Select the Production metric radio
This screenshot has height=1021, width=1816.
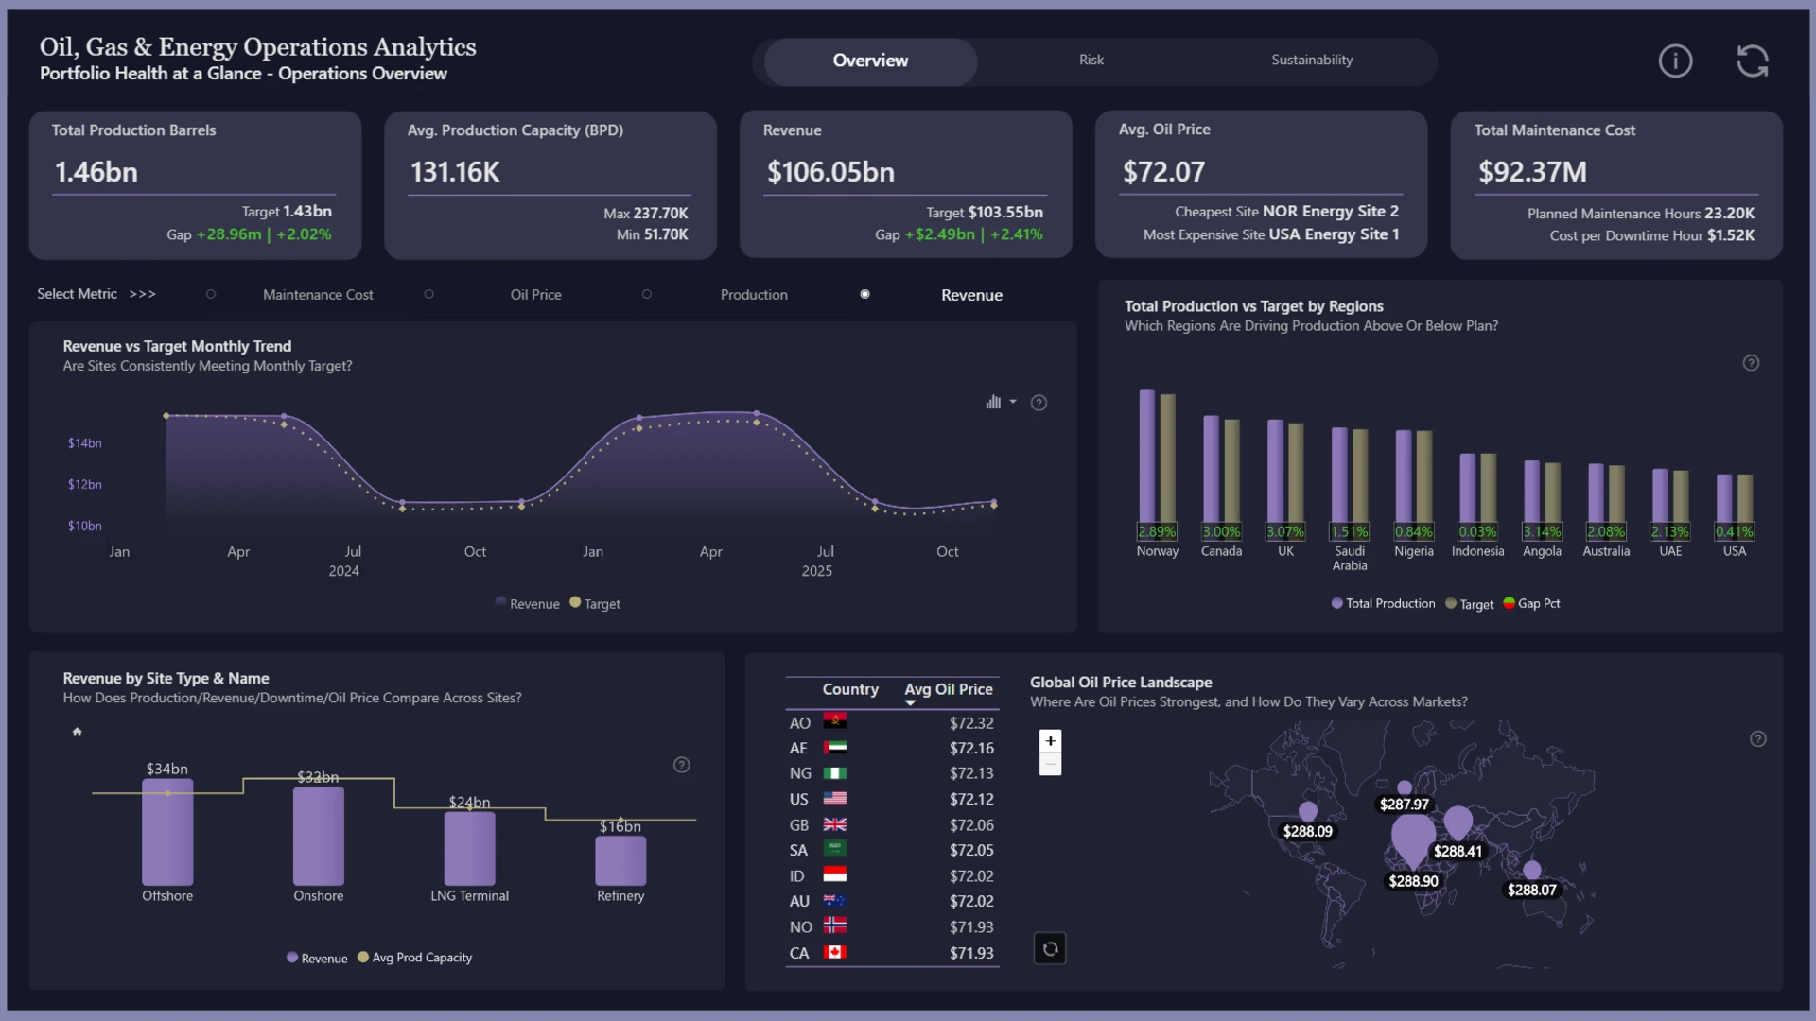tap(647, 295)
